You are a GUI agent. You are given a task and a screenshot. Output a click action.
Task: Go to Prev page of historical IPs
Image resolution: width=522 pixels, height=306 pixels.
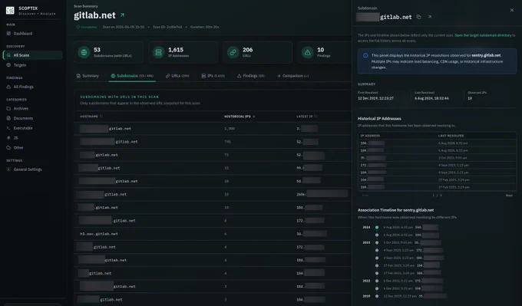(x=365, y=196)
